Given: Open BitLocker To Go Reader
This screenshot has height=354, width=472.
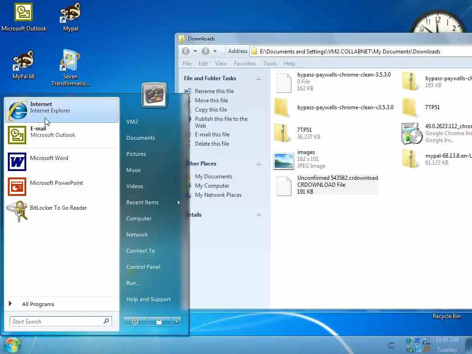Looking at the screenshot, I should (x=62, y=211).
